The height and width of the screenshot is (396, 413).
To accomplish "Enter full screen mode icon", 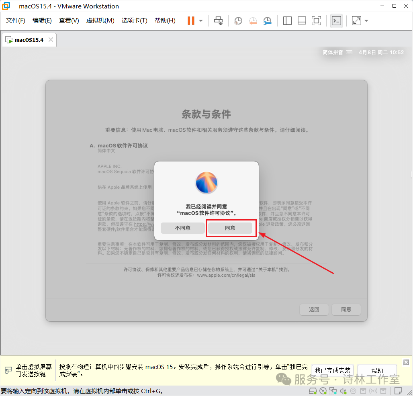I will tap(316, 21).
